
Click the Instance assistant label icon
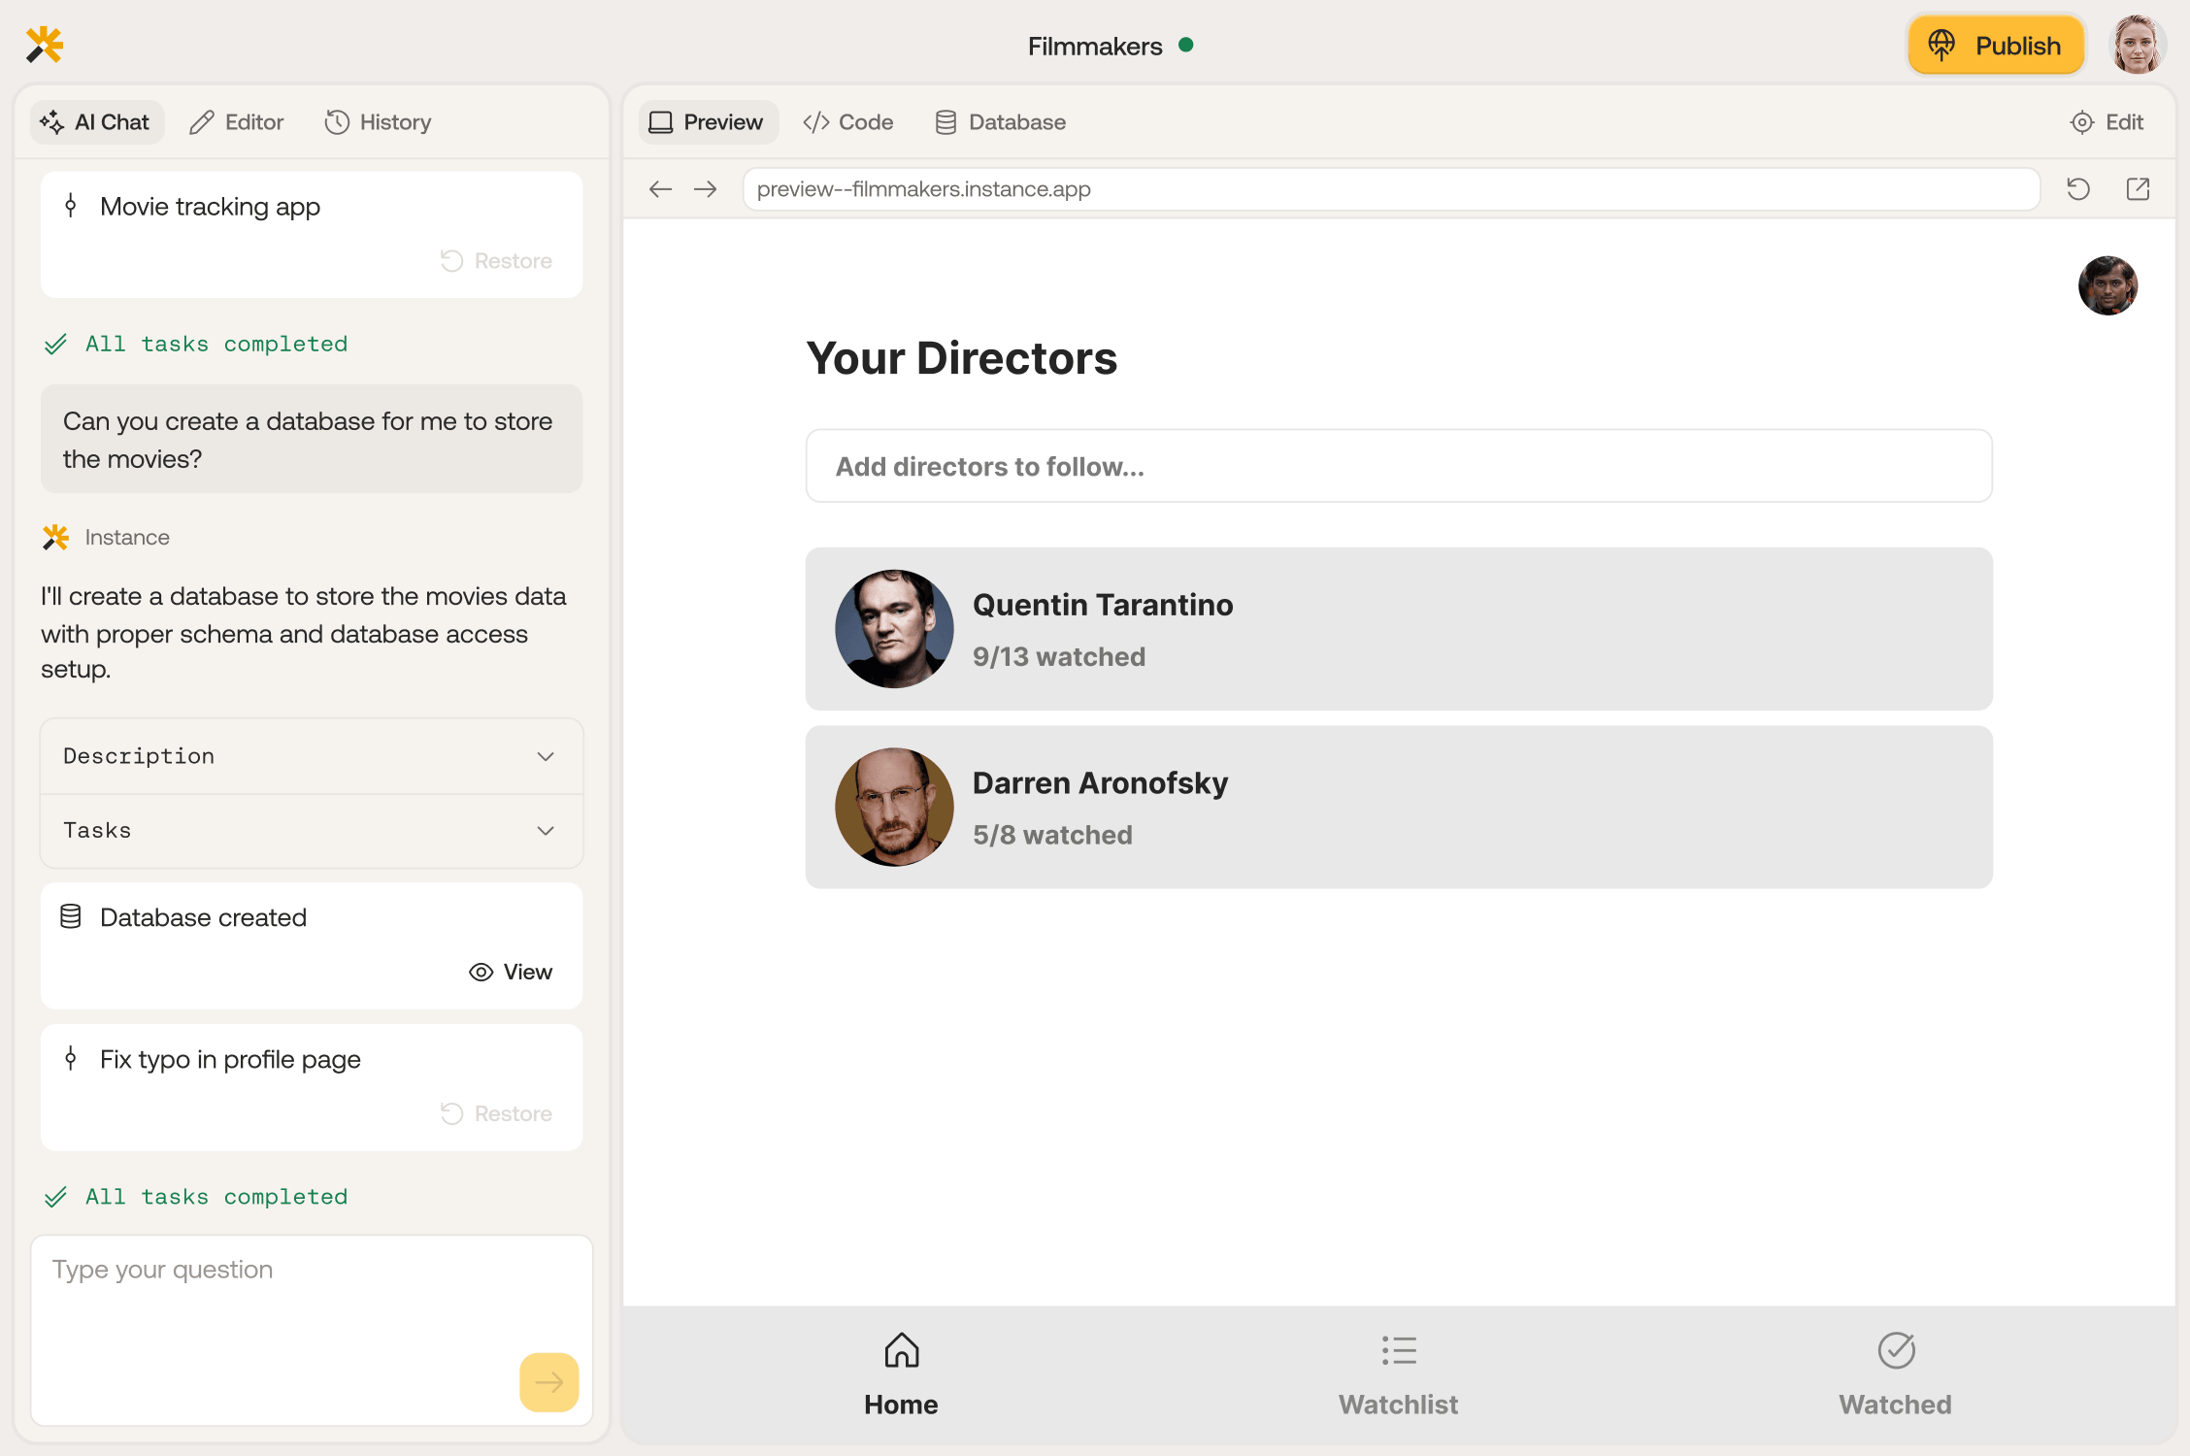[x=56, y=537]
